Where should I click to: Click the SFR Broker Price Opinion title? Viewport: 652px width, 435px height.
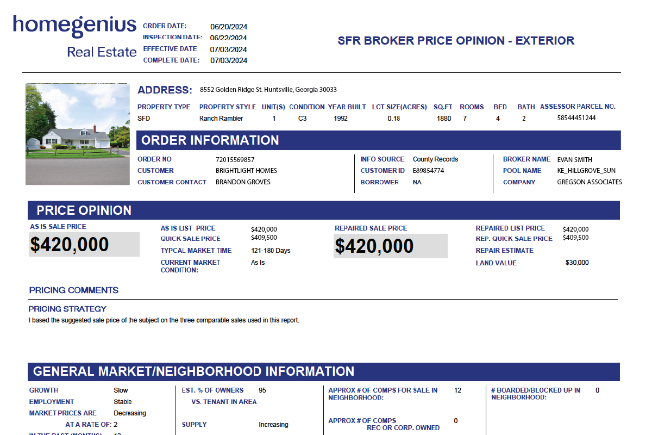[455, 41]
